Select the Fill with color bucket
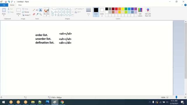Screen dimensions: 187x105 [37, 10]
